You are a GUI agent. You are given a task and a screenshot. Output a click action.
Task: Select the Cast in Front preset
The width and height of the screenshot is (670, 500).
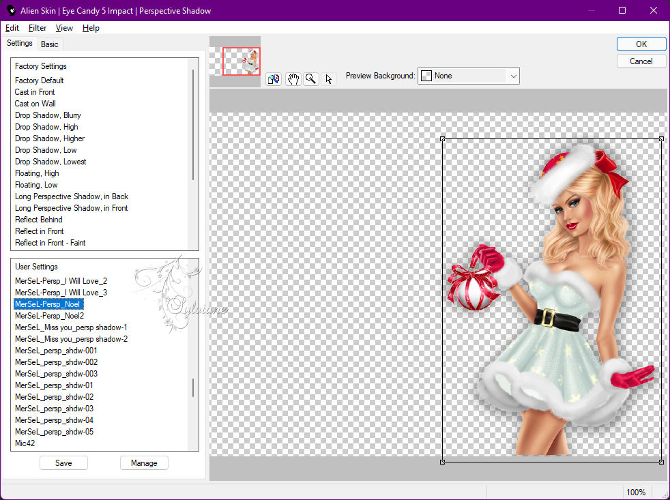(x=35, y=92)
